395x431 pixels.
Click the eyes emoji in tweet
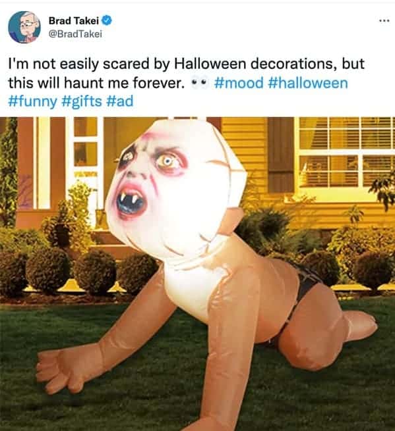pyautogui.click(x=198, y=82)
